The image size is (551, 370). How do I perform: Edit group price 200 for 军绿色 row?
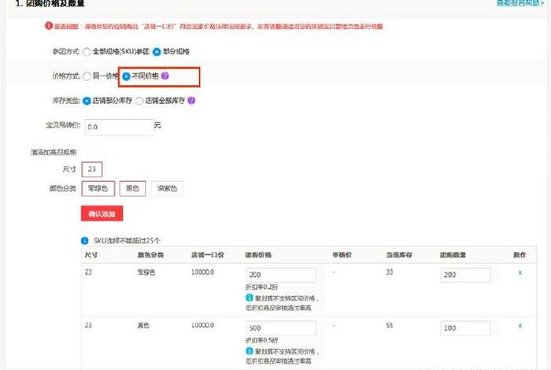281,275
